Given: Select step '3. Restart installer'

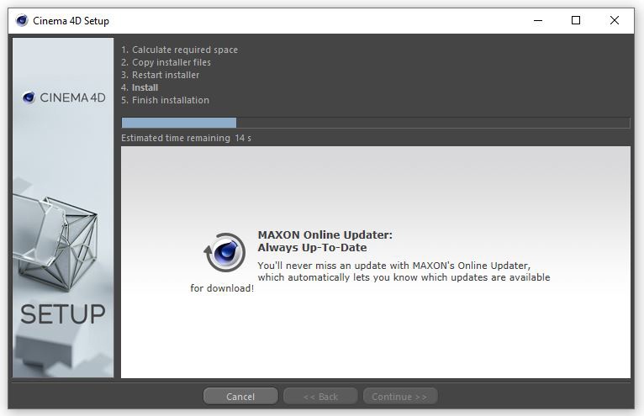Looking at the screenshot, I should coord(161,75).
